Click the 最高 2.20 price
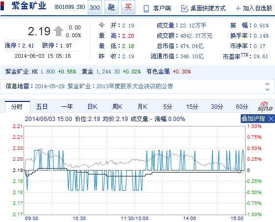Screen dimensions: 275x222 point(128,36)
